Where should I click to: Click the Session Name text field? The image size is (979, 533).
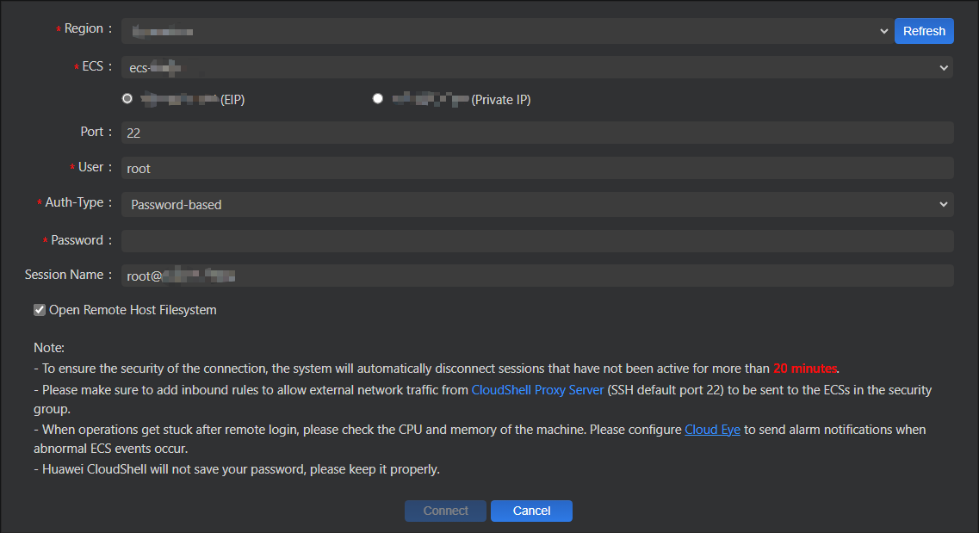tap(536, 276)
